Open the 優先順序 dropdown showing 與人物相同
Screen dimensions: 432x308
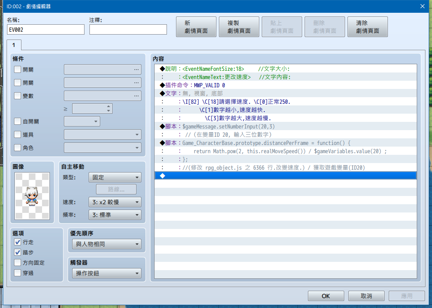[107, 244]
